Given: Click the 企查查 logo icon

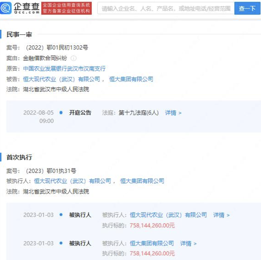Looking at the screenshot, I should (x=6, y=8).
